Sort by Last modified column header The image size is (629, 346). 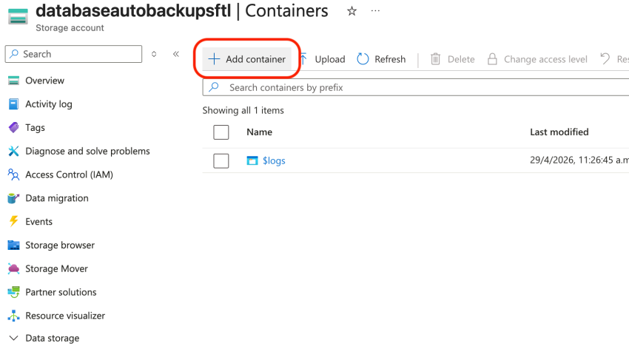pyautogui.click(x=559, y=132)
